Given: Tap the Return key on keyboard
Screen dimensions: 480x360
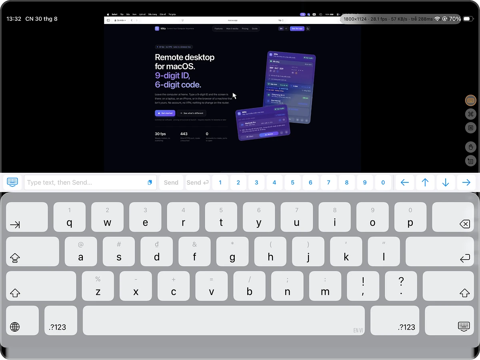Looking at the screenshot, I should (x=440, y=251).
